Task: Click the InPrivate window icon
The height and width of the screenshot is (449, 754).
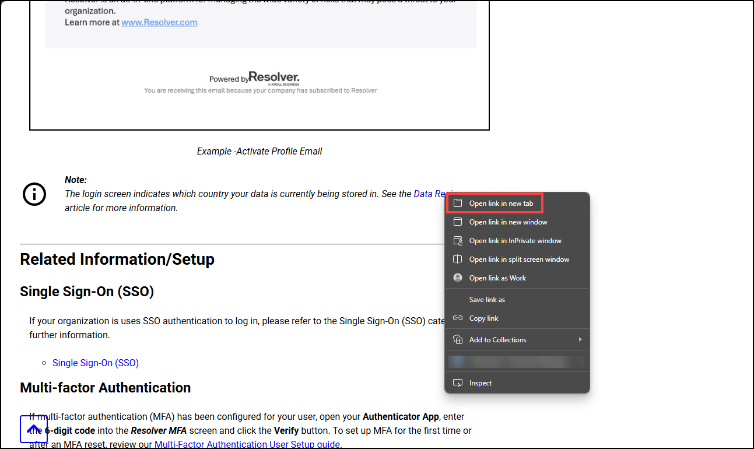Action: tap(458, 241)
